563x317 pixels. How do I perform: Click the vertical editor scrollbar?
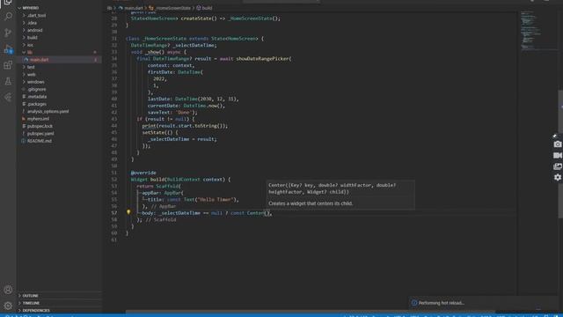(x=560, y=154)
